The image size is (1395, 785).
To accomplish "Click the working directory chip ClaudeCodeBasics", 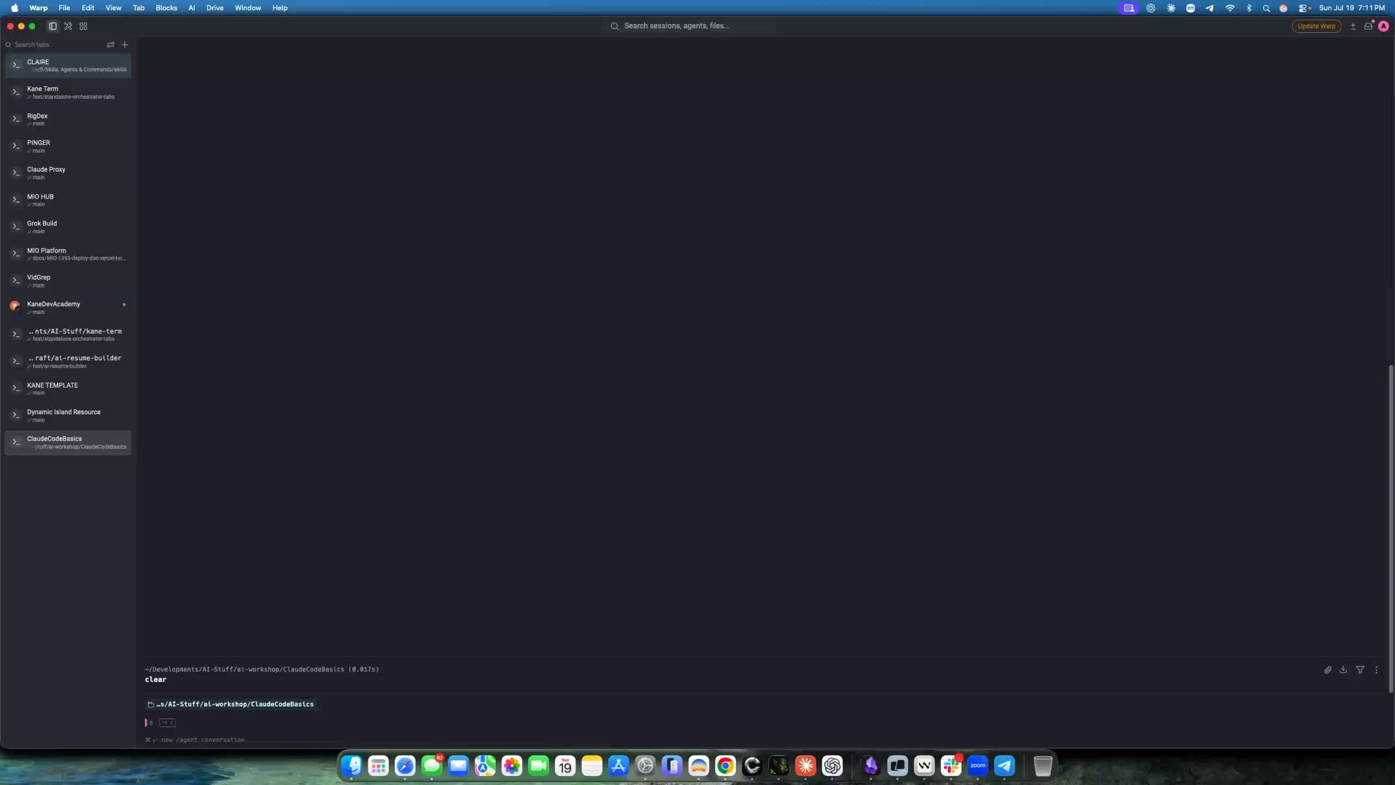I will 231,704.
